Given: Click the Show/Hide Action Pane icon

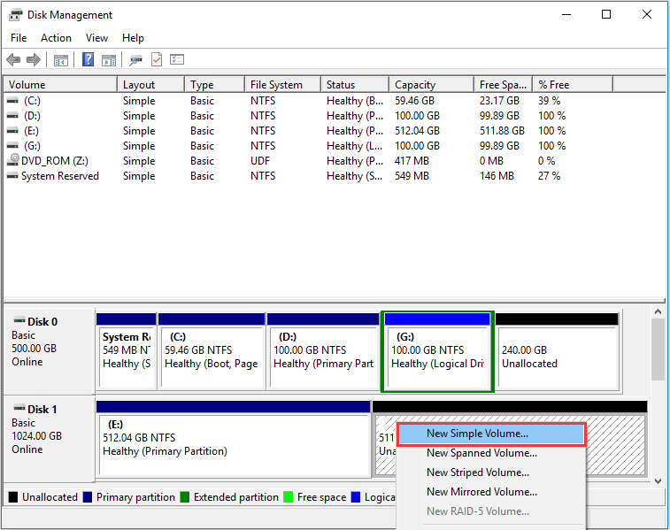Looking at the screenshot, I should click(109, 60).
